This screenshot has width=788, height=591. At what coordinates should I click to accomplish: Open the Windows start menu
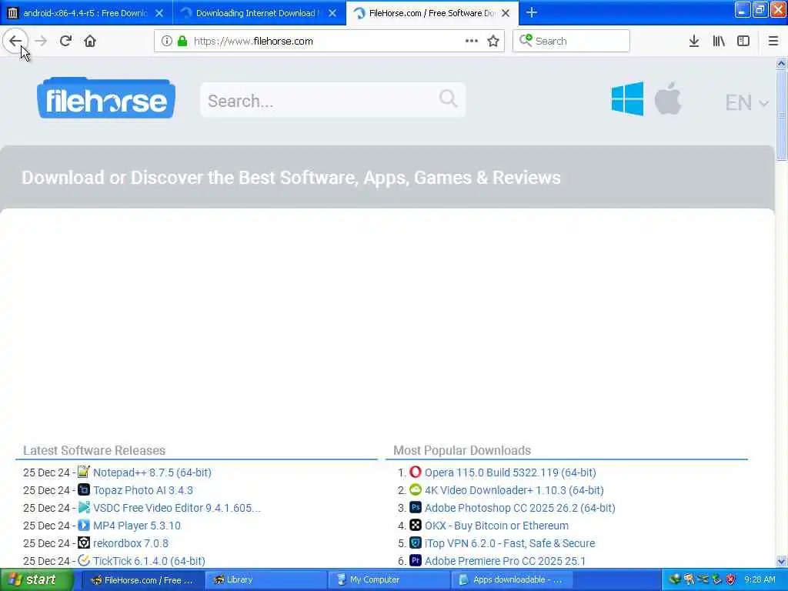tap(36, 580)
